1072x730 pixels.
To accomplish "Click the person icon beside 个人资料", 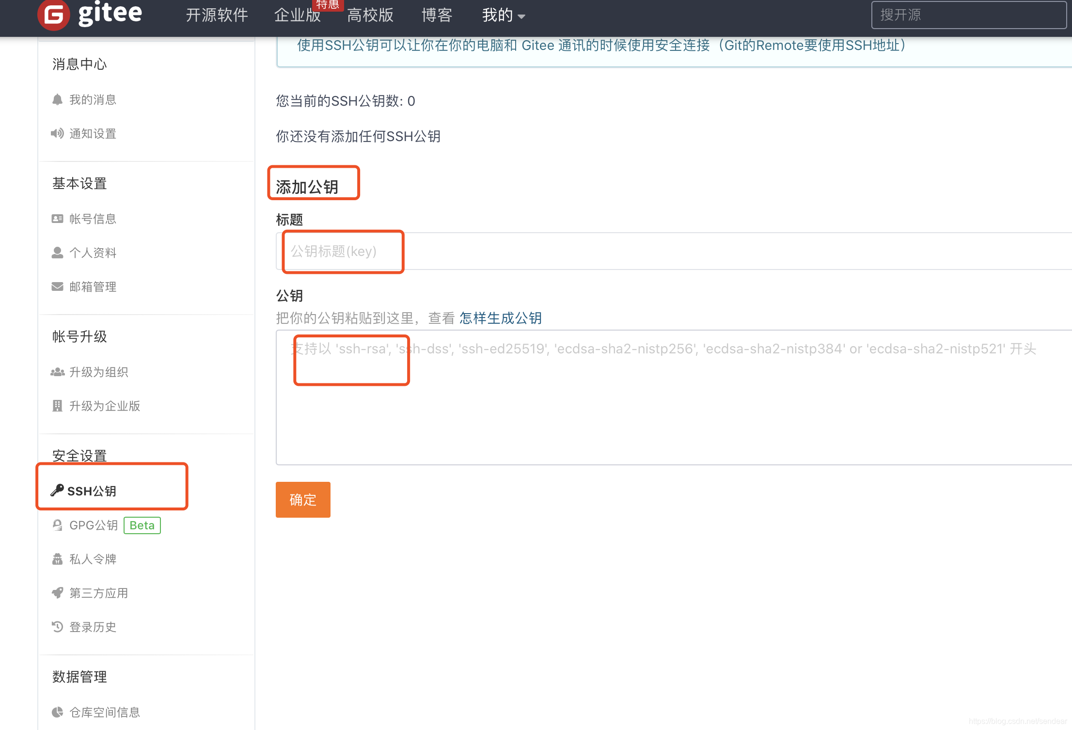I will [57, 253].
